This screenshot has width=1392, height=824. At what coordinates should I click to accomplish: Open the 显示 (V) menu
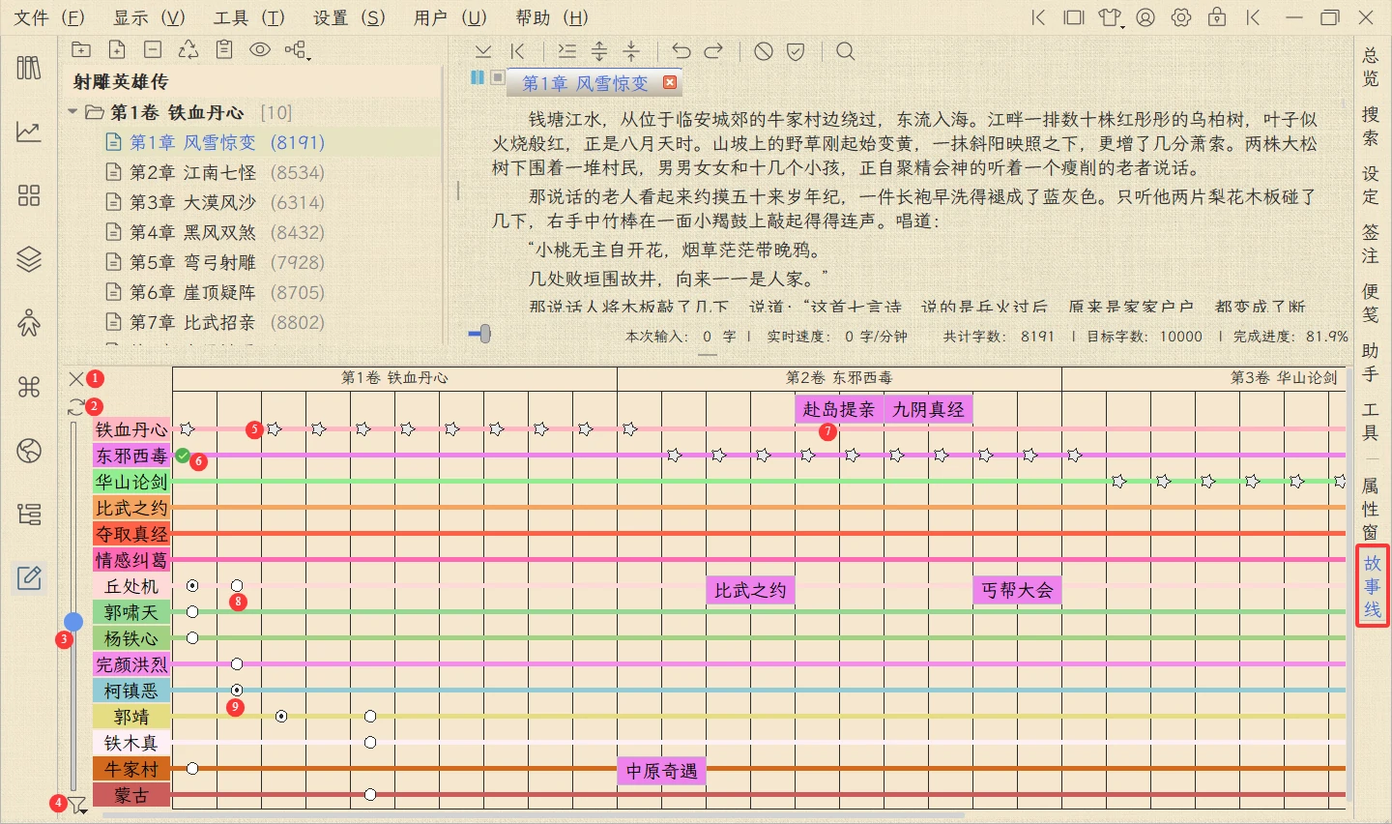pyautogui.click(x=149, y=17)
